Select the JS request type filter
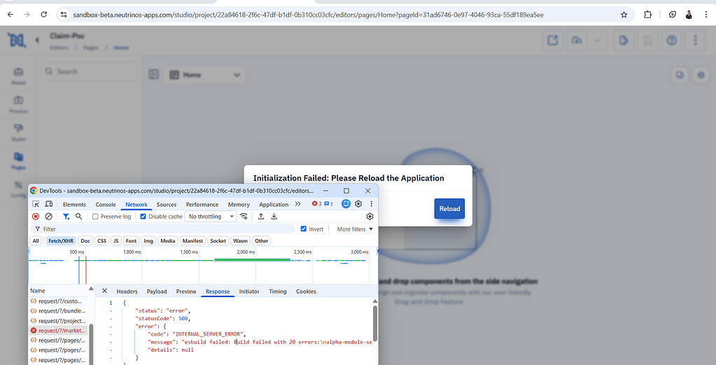Screen dimensions: 716x365 [116, 241]
